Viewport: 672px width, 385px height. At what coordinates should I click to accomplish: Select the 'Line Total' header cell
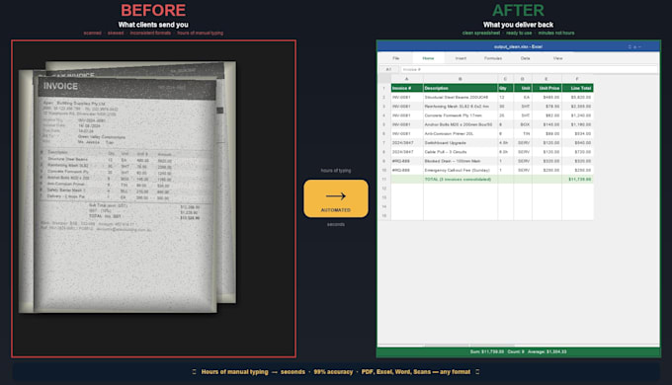click(x=577, y=88)
